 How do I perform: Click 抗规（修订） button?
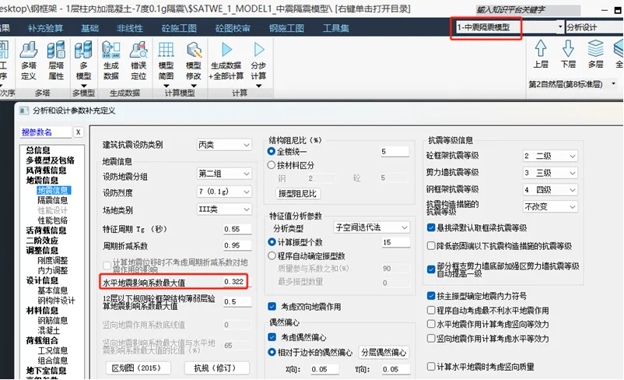[x=217, y=368]
